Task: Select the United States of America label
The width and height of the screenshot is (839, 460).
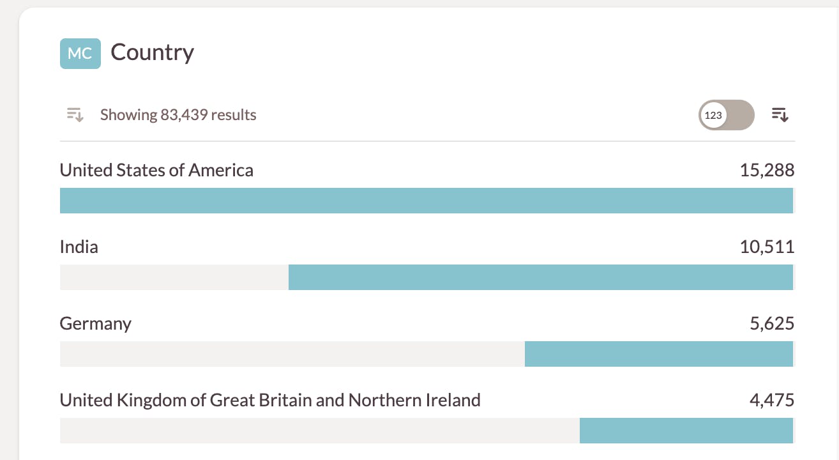Action: coord(156,170)
